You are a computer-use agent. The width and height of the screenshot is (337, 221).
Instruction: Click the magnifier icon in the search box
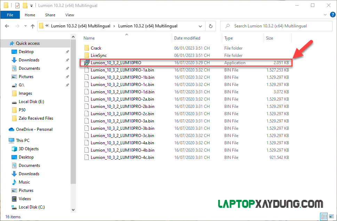(227, 26)
